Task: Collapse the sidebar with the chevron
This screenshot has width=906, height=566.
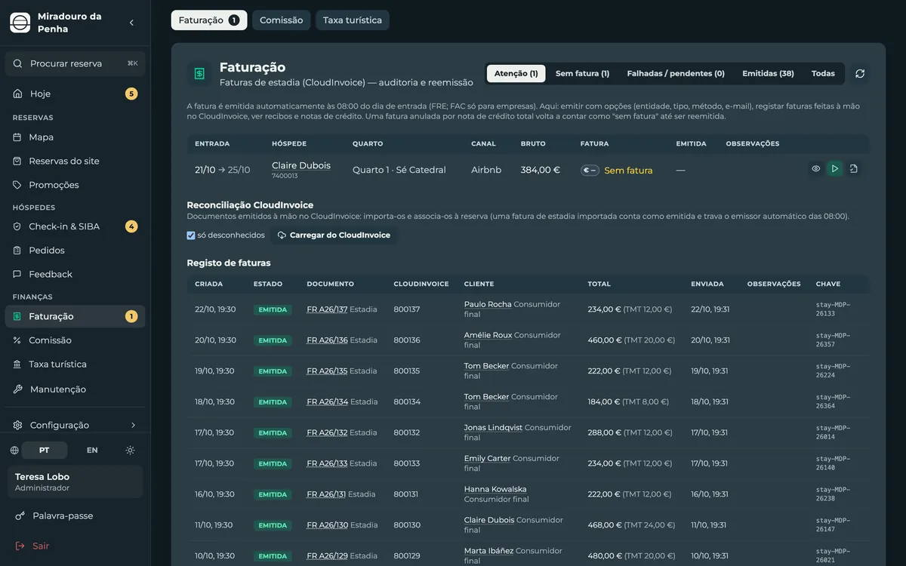Action: [x=131, y=23]
